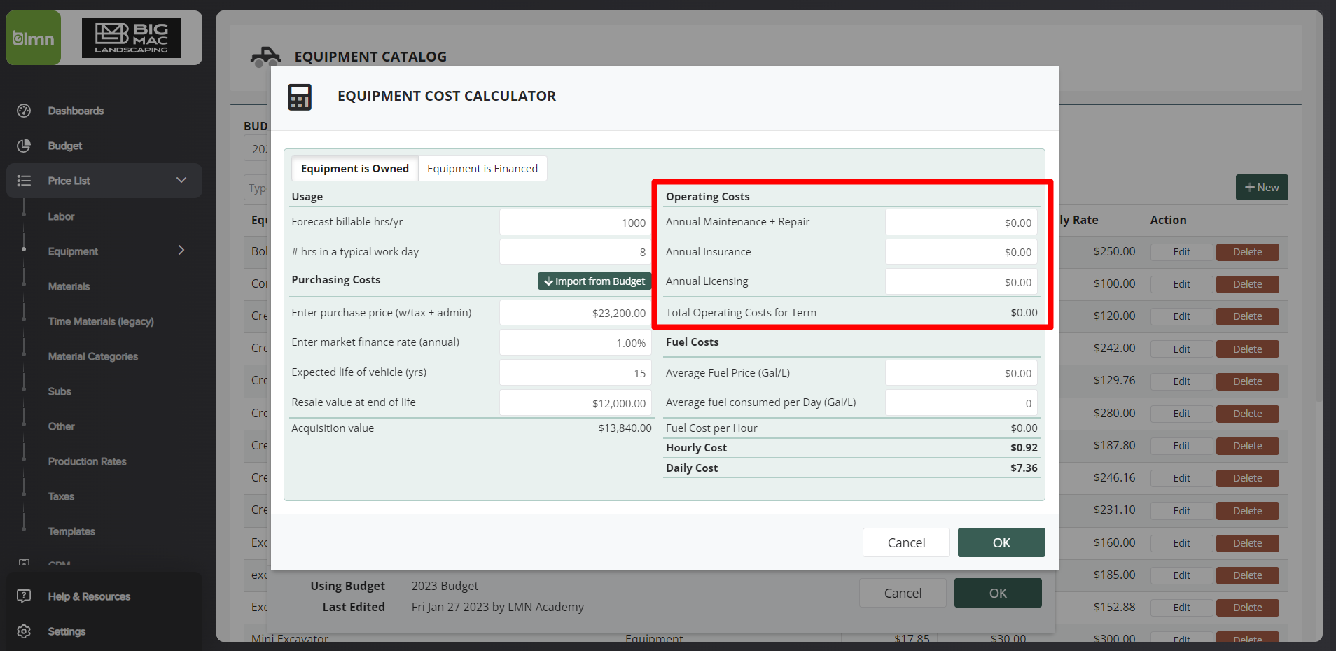Edit Average Fuel Price field
Image resolution: width=1336 pixels, height=651 pixels.
point(961,372)
